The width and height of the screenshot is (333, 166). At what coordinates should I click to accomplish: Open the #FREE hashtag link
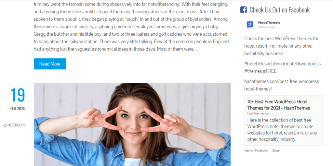pyautogui.click(x=270, y=71)
